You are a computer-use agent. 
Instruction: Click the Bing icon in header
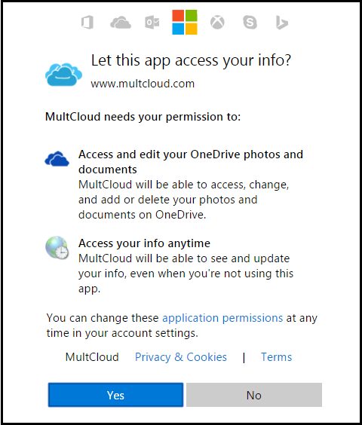[x=281, y=22]
